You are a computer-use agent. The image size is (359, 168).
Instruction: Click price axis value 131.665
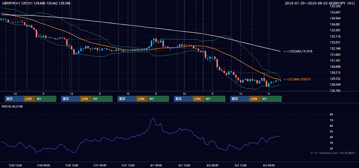click(x=335, y=55)
